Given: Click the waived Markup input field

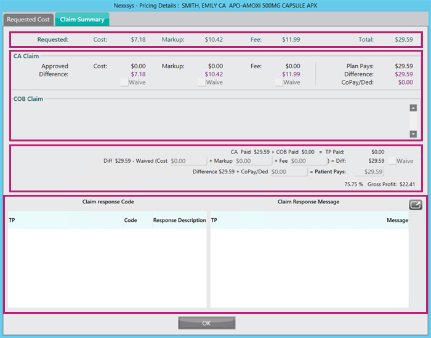Looking at the screenshot, I should click(253, 161).
